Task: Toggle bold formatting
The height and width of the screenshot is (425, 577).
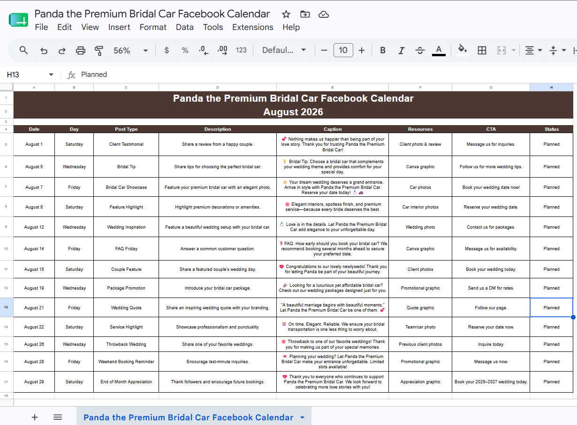Action: tap(383, 50)
